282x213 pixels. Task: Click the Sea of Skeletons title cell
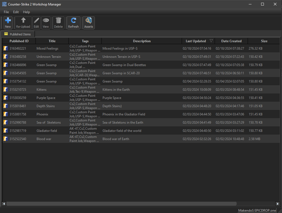[x=49, y=123]
